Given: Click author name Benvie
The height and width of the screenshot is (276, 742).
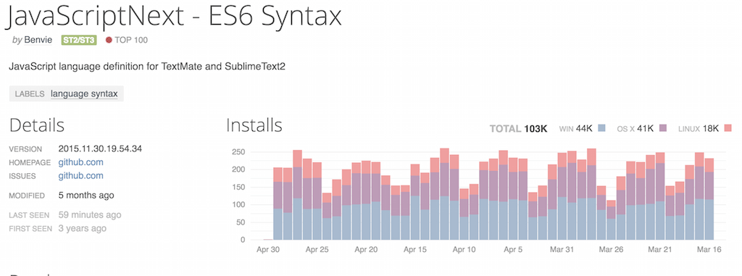Looking at the screenshot, I should pyautogui.click(x=38, y=41).
